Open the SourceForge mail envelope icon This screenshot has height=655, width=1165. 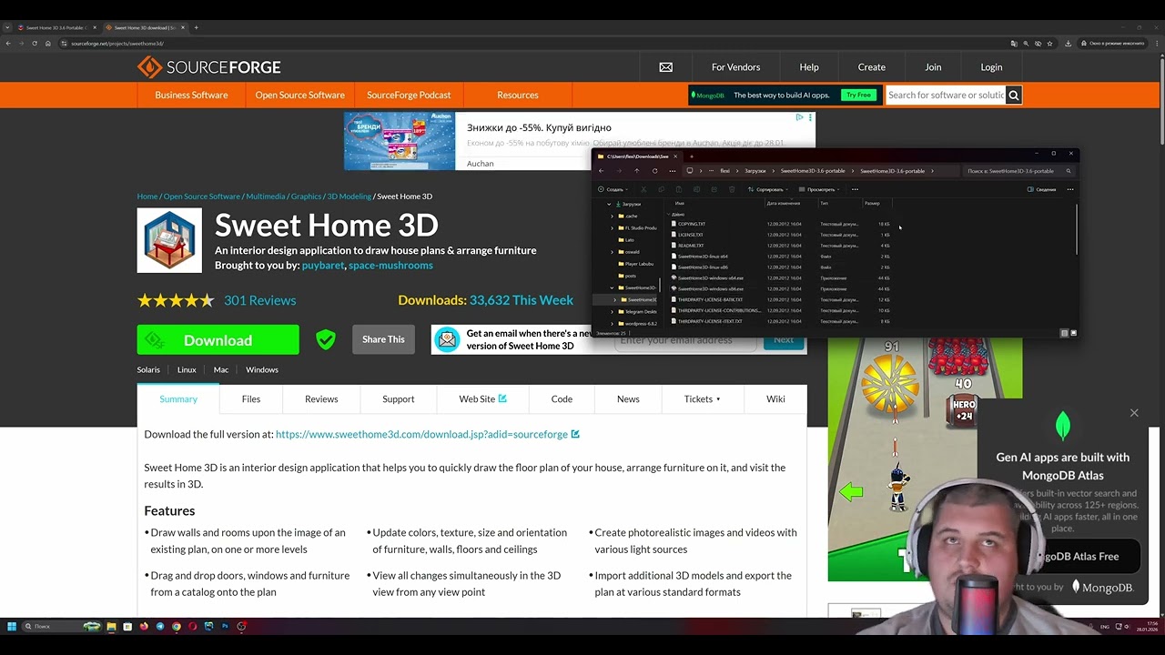[x=666, y=67]
